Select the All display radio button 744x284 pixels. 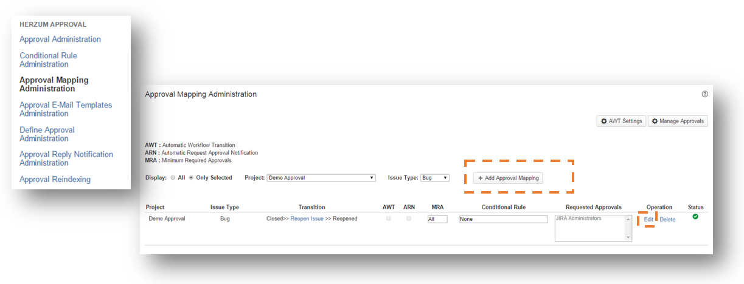[x=173, y=178]
